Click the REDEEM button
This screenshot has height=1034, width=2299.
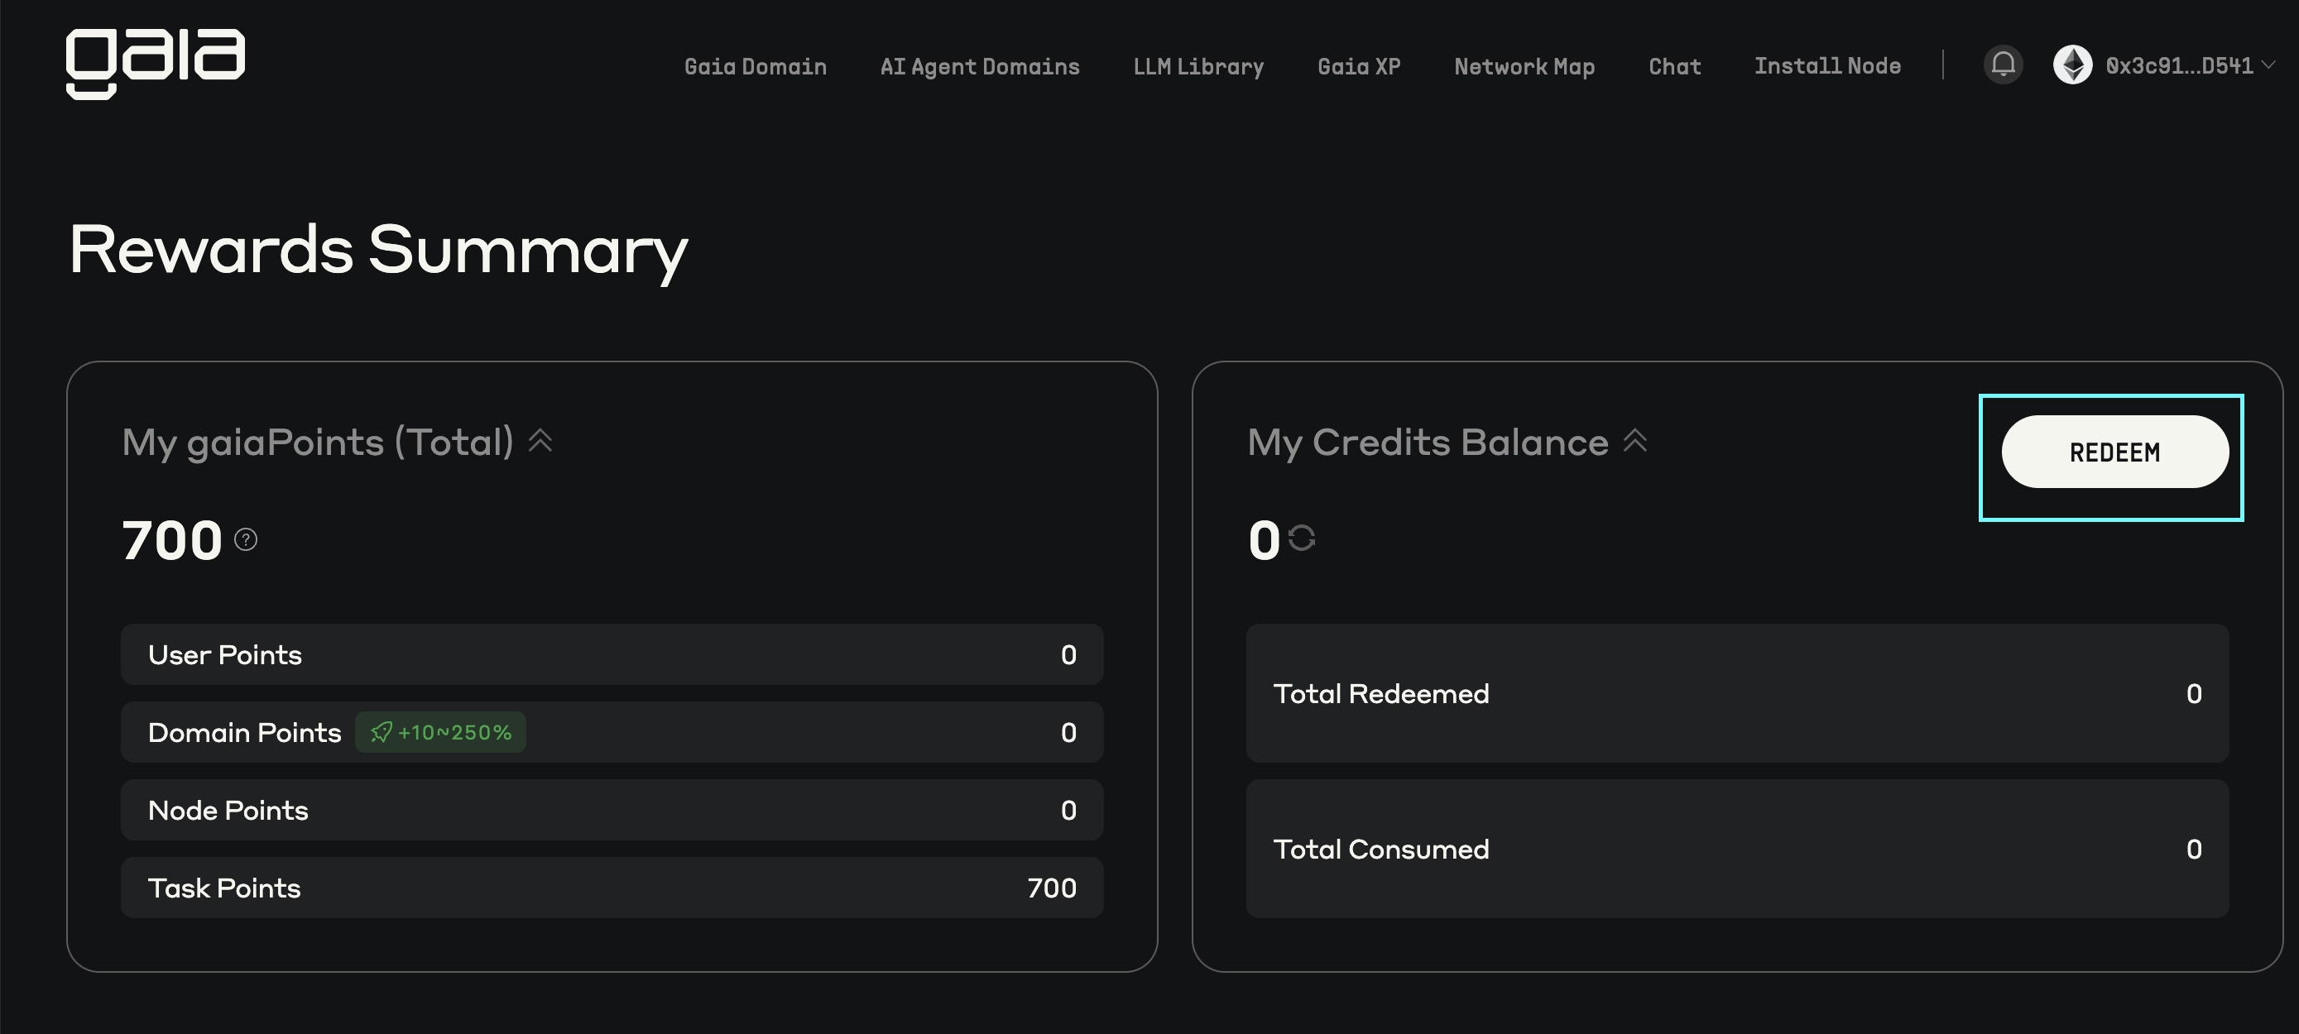(x=2115, y=452)
